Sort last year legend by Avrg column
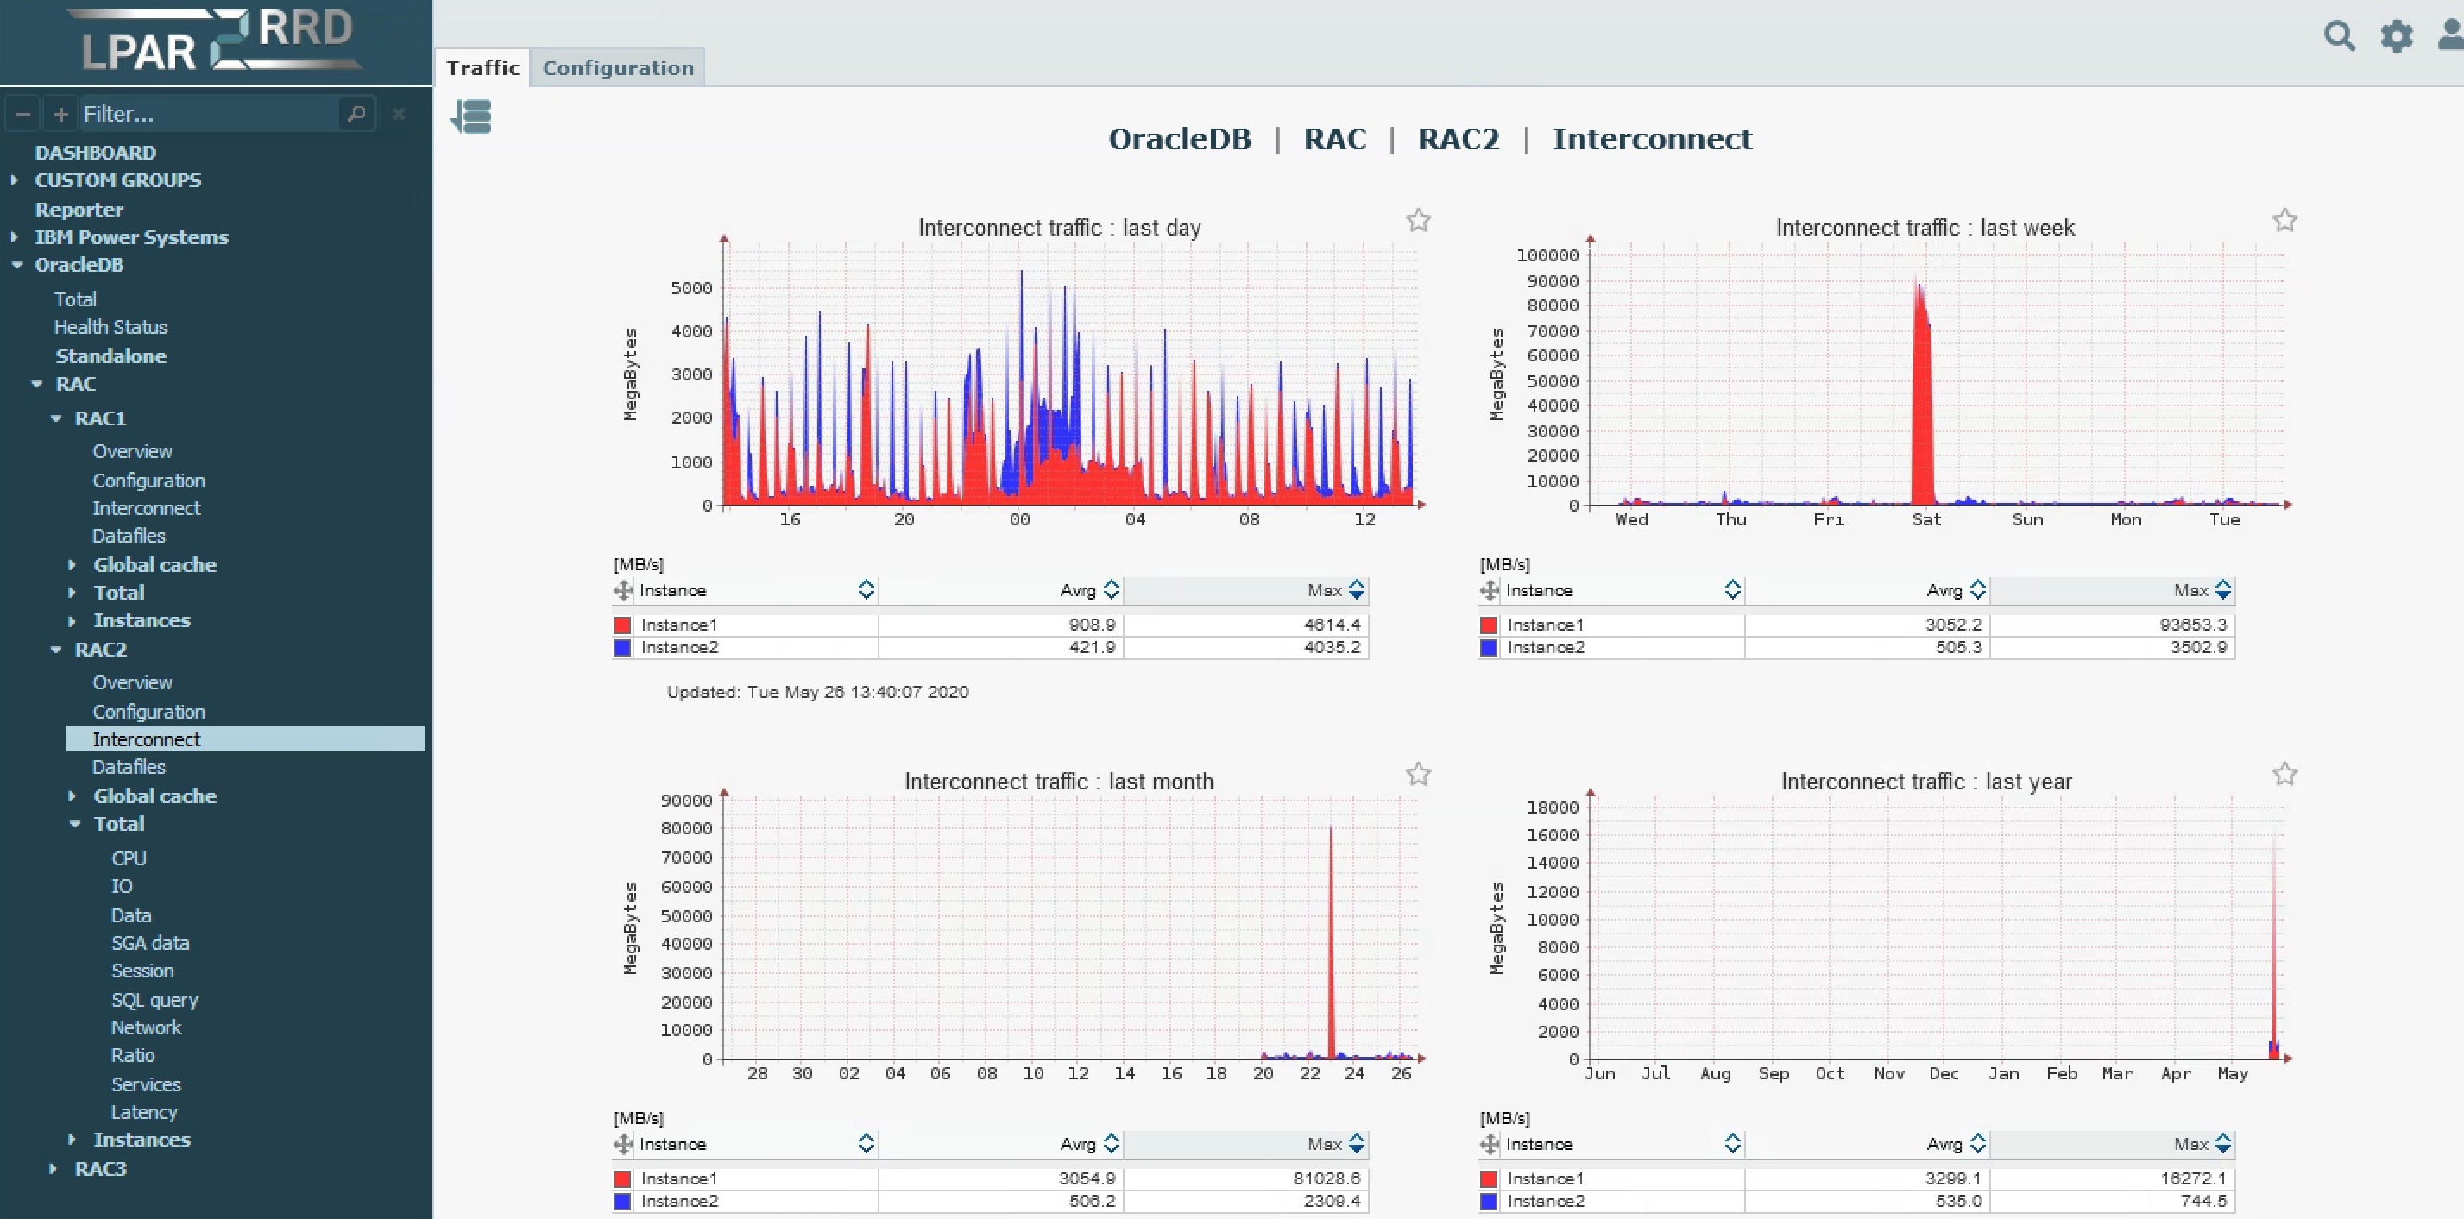Image resolution: width=2464 pixels, height=1219 pixels. (1977, 1143)
